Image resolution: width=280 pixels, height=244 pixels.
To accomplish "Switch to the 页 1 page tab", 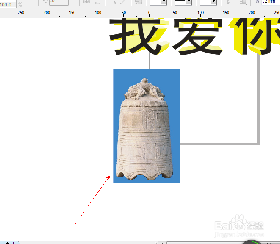I will tap(9, 243).
